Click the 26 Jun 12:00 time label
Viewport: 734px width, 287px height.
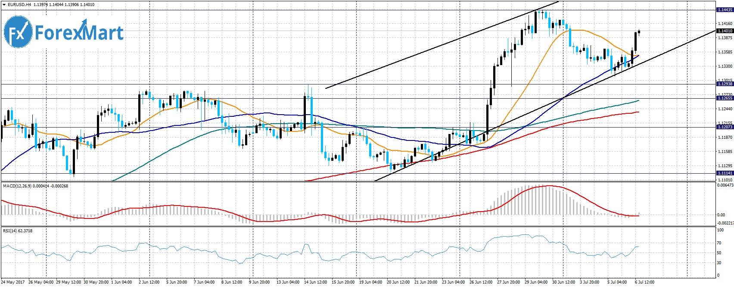(x=481, y=282)
